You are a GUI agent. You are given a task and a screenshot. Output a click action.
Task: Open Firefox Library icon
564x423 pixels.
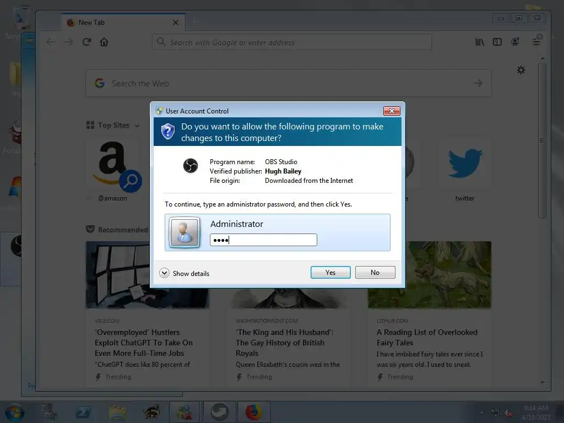click(480, 42)
